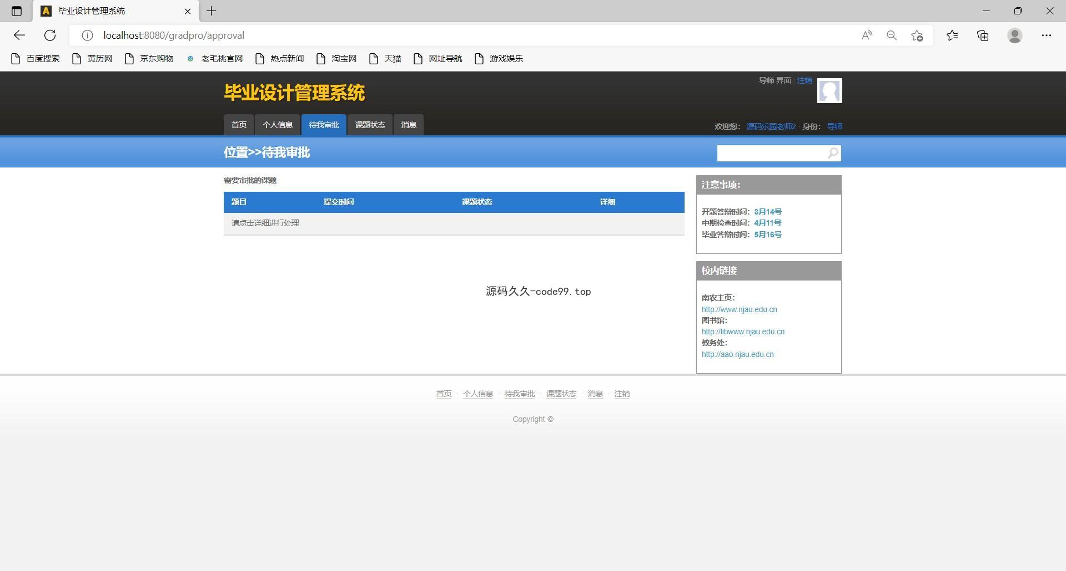Click 5月16号 date text
The width and height of the screenshot is (1066, 571).
pos(767,234)
